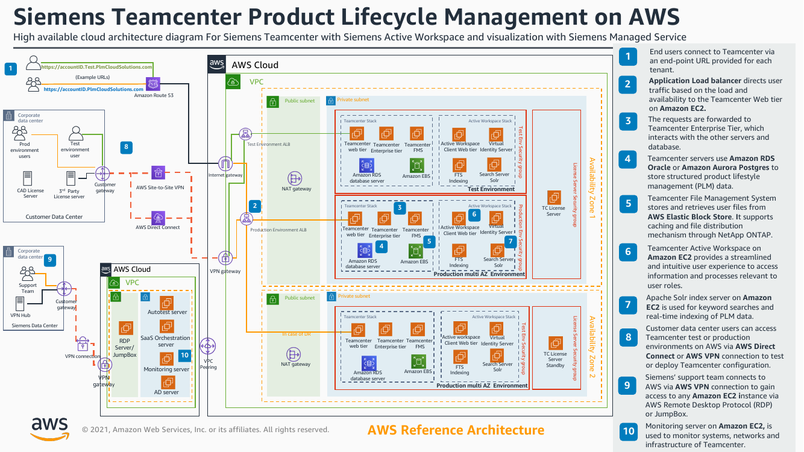The image size is (804, 452).
Task: Click the Siemens Support Team icon
Action: coord(27,274)
